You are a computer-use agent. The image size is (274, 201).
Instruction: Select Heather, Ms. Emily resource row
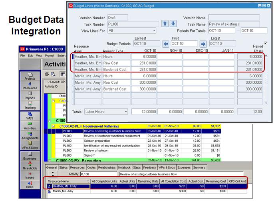click(x=147, y=186)
